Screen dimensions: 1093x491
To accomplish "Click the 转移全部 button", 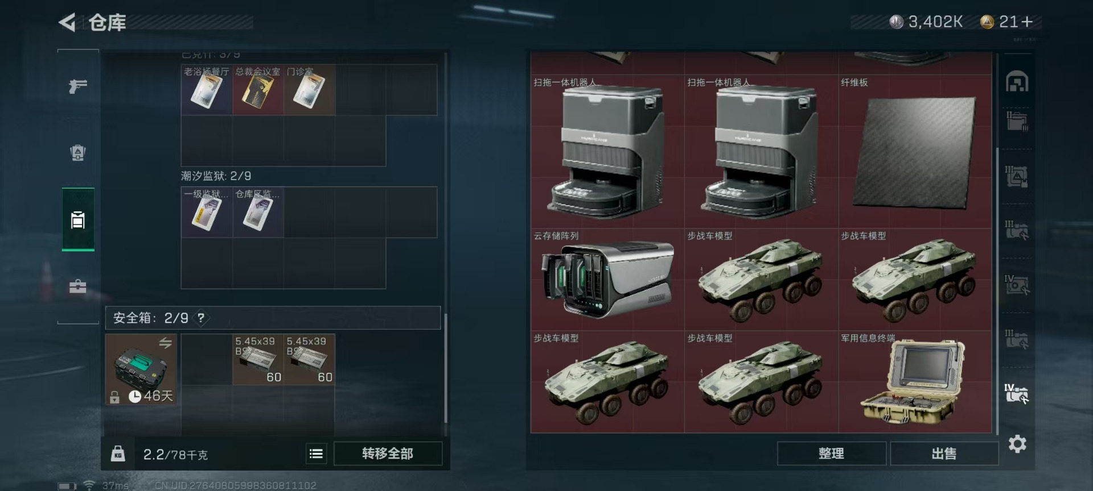I will pos(388,453).
